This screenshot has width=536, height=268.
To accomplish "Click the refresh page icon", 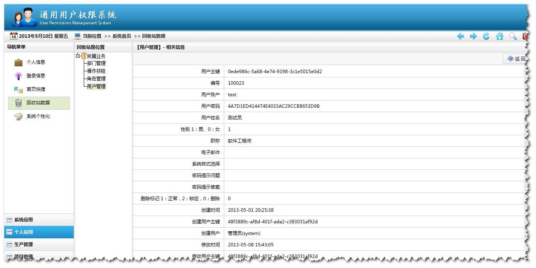I will [x=486, y=36].
